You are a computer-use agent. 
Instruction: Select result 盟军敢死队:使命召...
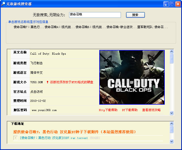coord(152,27)
